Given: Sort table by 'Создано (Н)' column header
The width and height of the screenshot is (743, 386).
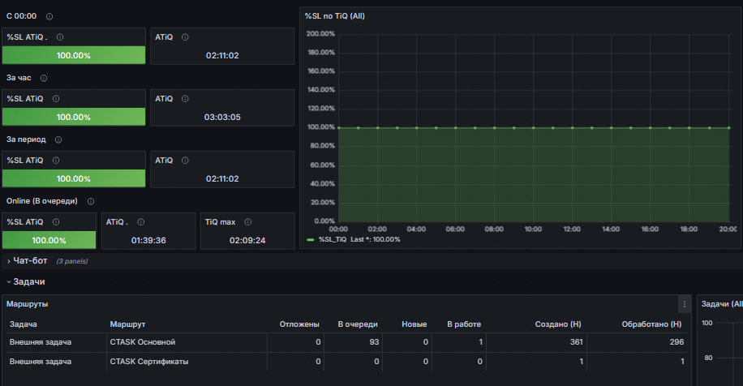Looking at the screenshot, I should click(558, 324).
